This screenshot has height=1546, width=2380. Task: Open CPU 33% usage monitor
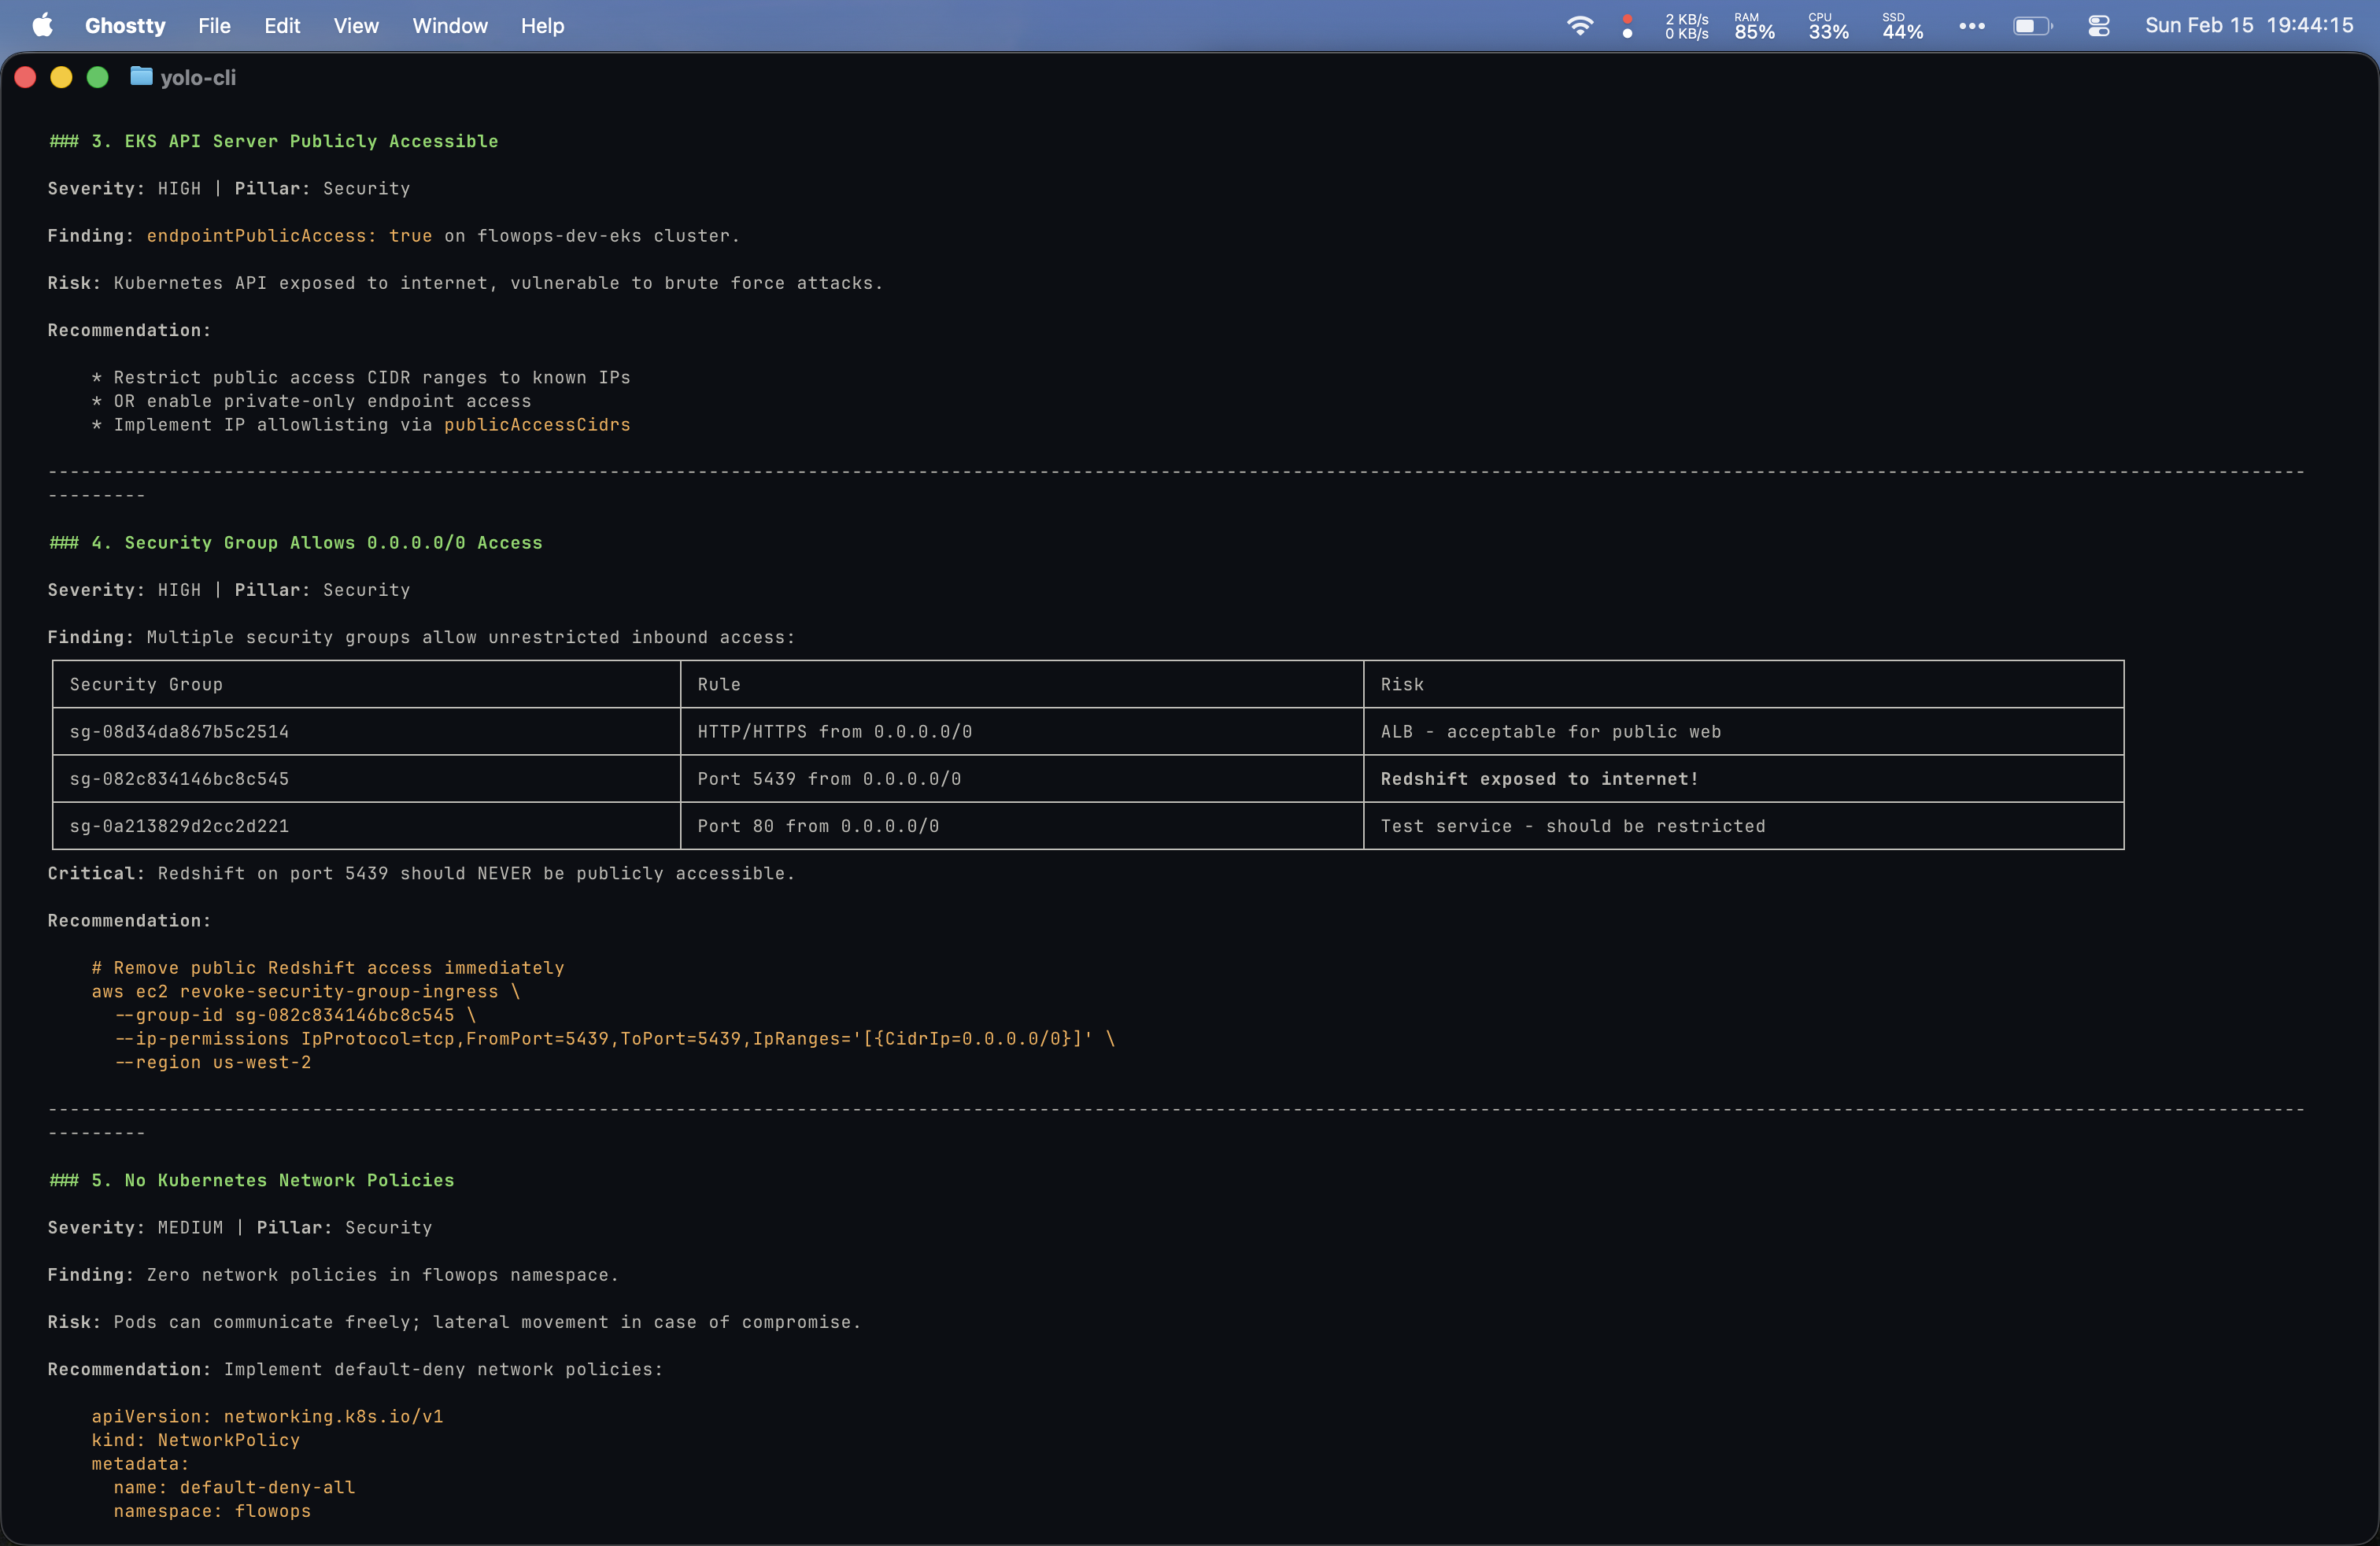1828,25
